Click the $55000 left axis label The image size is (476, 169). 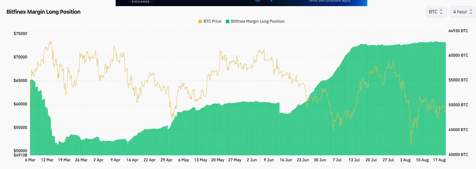20,128
